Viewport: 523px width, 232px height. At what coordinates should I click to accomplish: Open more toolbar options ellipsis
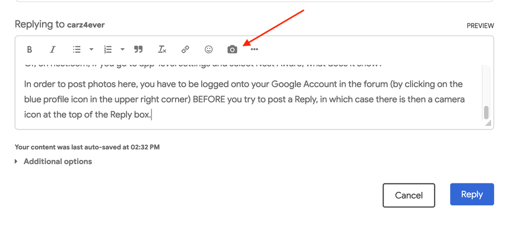coord(255,50)
